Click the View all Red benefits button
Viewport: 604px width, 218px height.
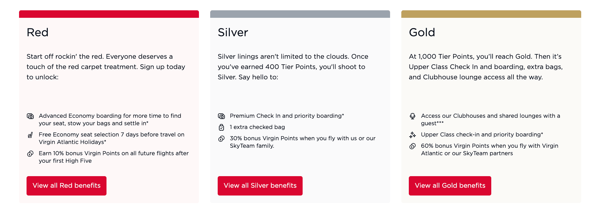(x=66, y=186)
